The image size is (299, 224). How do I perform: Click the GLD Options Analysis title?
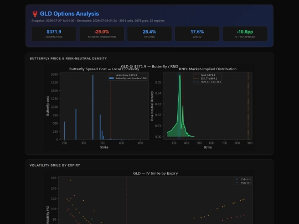tap(69, 14)
